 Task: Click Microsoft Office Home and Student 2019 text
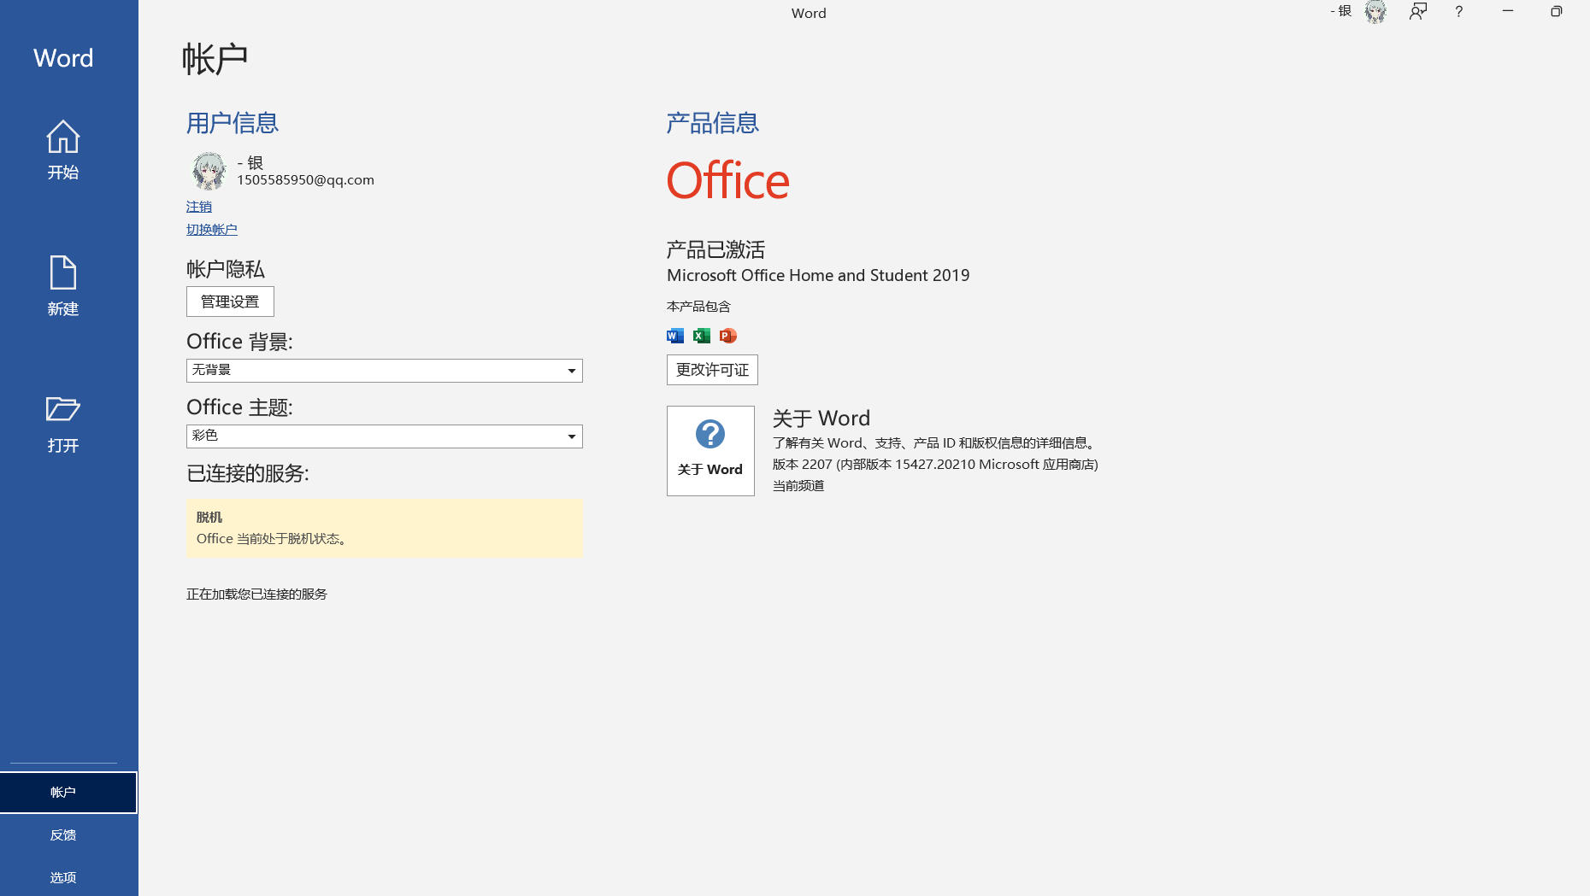point(818,275)
